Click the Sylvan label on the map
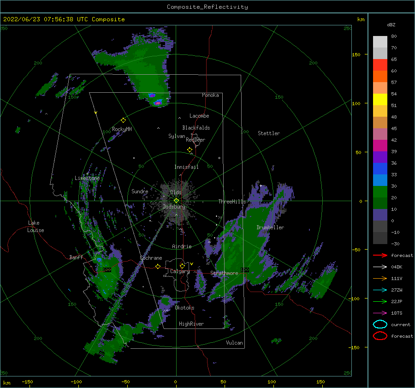 [x=177, y=136]
